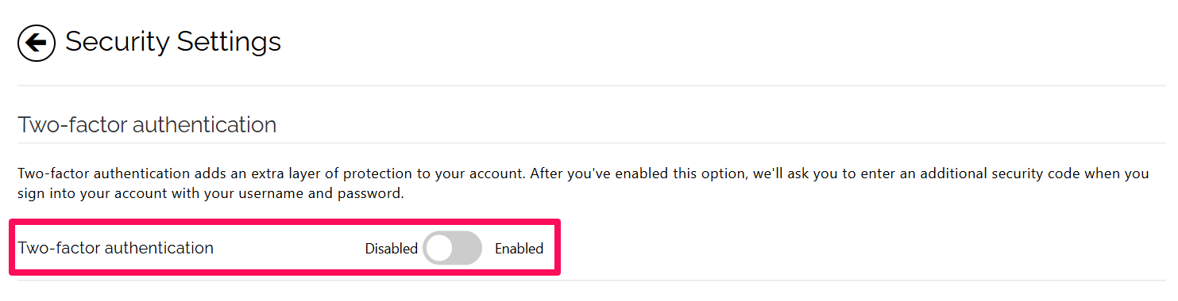The width and height of the screenshot is (1178, 301).
Task: Enable the two-factor authentication toggle switch
Action: (453, 248)
